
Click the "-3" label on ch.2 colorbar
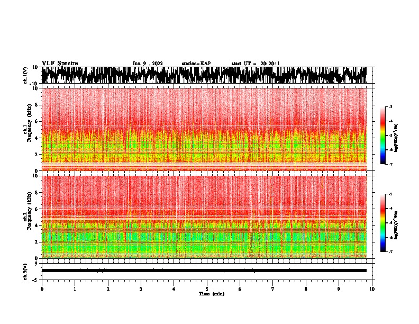(390, 194)
